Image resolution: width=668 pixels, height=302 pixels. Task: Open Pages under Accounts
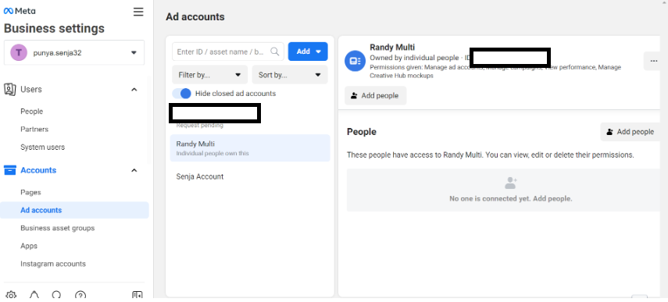tap(30, 192)
